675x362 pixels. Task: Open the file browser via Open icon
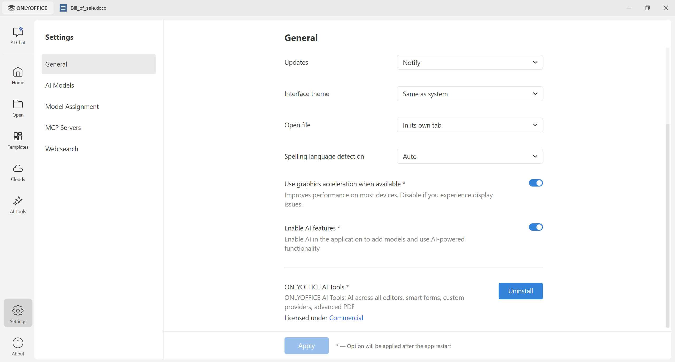[18, 108]
